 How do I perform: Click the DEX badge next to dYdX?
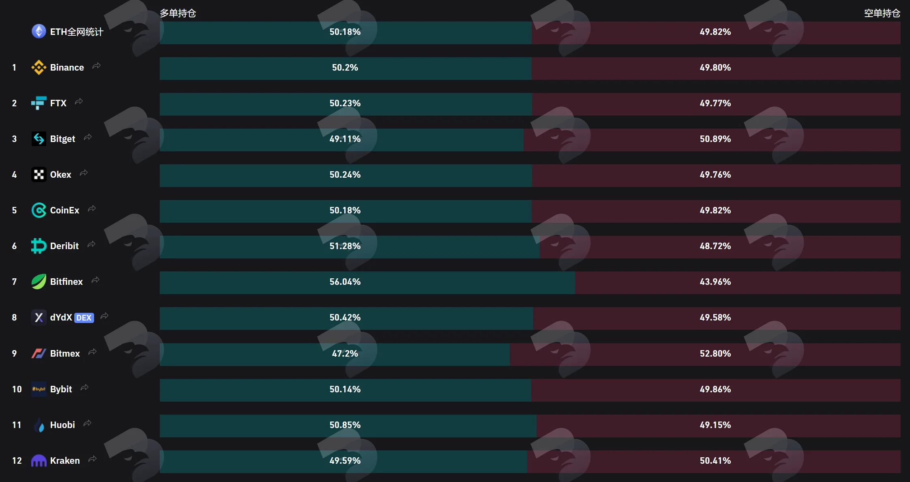coord(84,318)
